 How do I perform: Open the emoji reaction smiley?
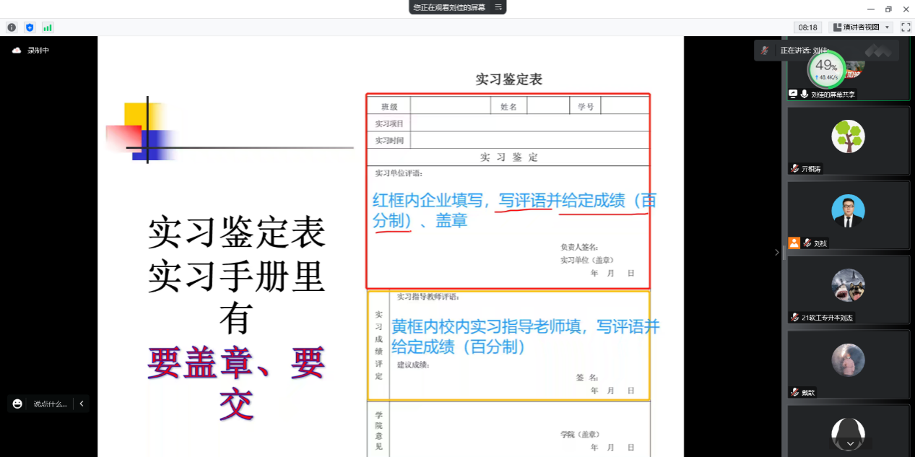17,404
